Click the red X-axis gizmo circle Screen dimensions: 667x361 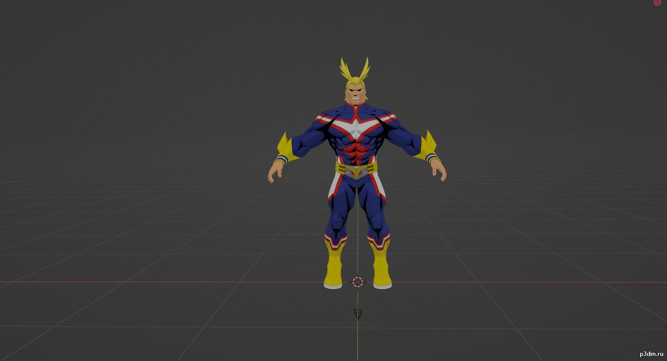point(657,2)
